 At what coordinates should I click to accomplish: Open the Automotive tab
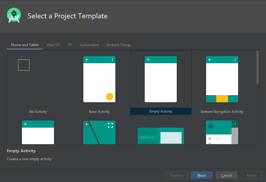pyautogui.click(x=89, y=45)
